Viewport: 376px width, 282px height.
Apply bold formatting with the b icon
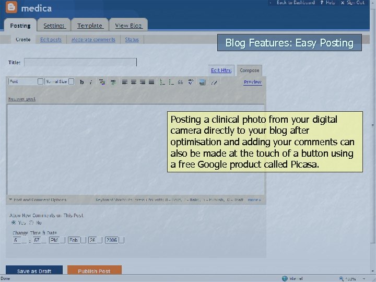pos(82,82)
